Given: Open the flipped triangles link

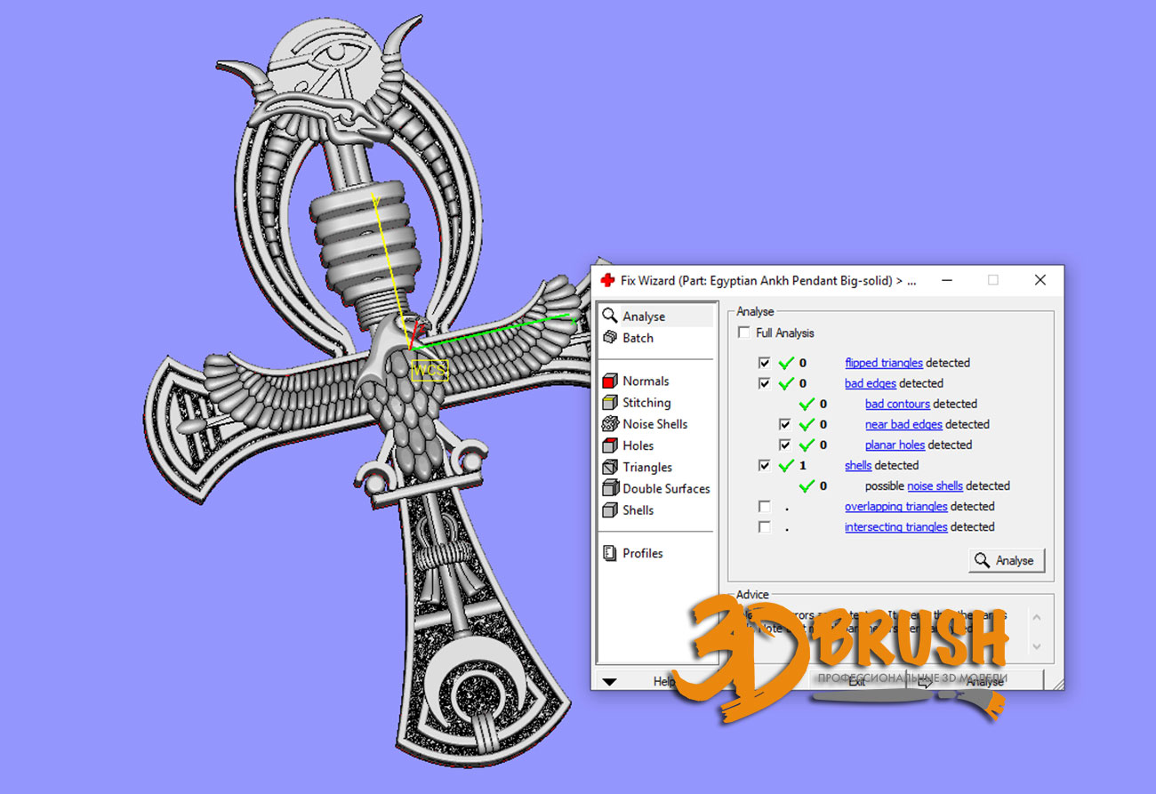Looking at the screenshot, I should pyautogui.click(x=884, y=363).
